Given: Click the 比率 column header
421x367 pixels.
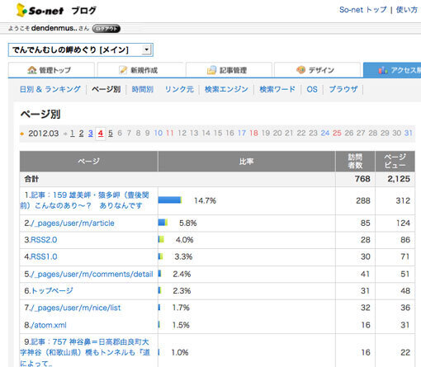Looking at the screenshot, I should [x=247, y=162].
